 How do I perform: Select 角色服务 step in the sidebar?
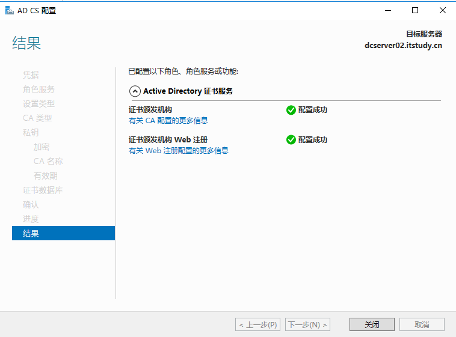[x=39, y=90]
